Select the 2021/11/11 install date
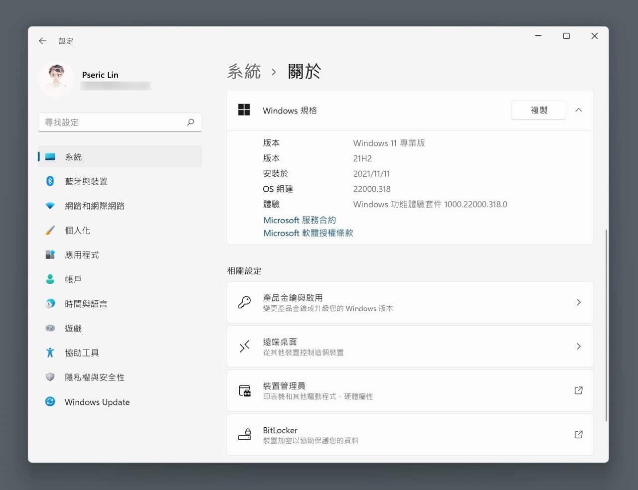 click(x=371, y=174)
